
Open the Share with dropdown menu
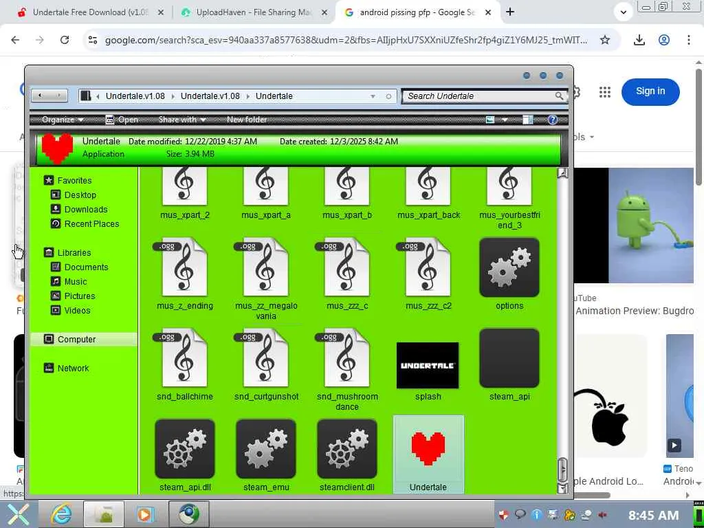click(x=182, y=120)
